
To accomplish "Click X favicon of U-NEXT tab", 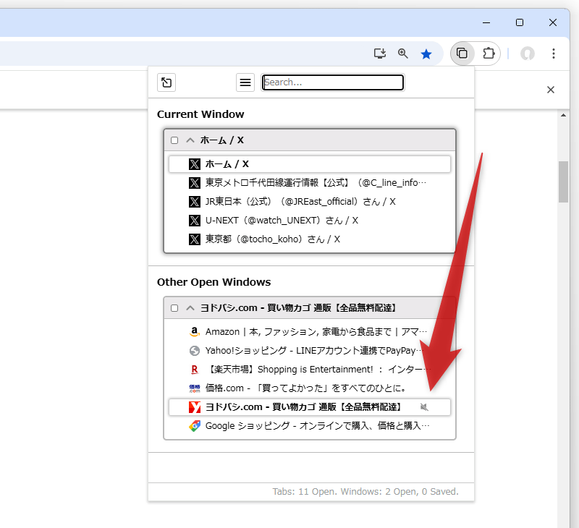I will (195, 221).
